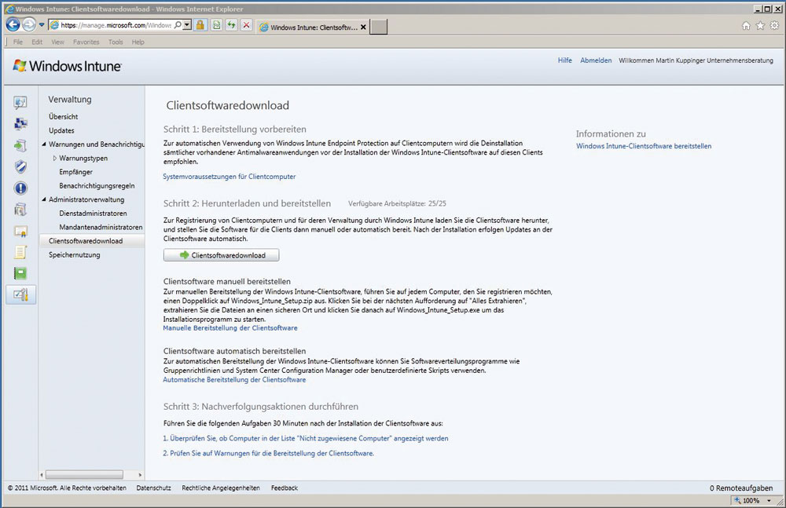Select Benachrichtigungsregeln in the tree

[x=97, y=186]
